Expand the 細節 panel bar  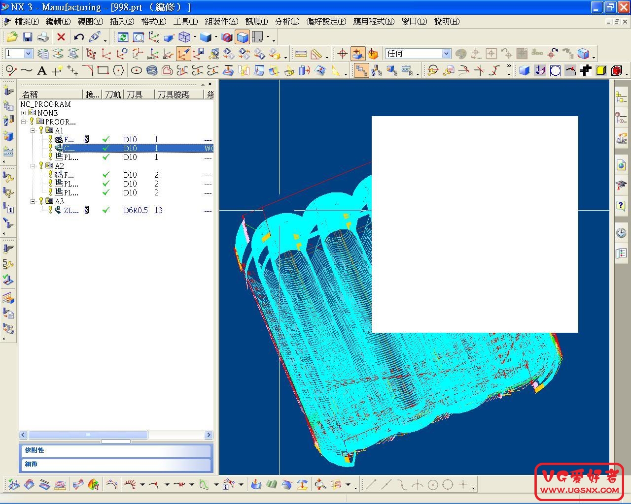[x=116, y=464]
